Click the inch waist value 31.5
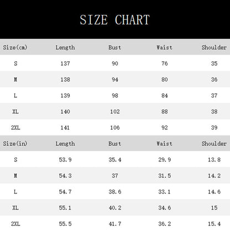 coord(165,176)
